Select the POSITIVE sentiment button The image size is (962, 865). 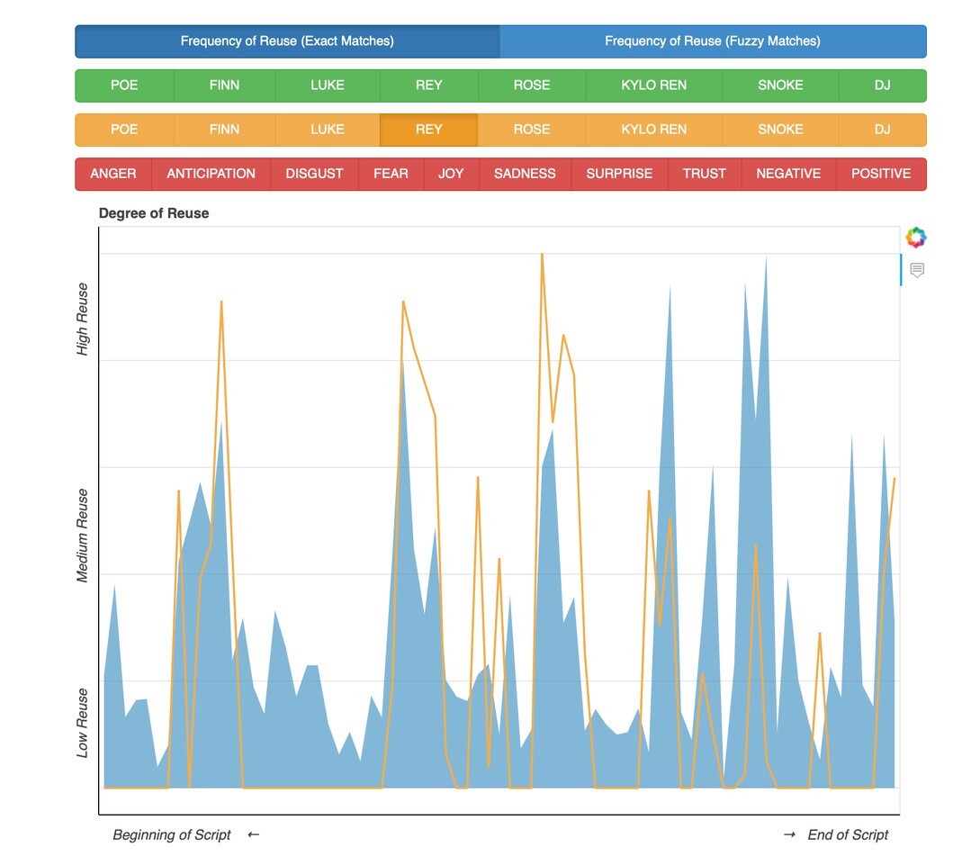(880, 174)
